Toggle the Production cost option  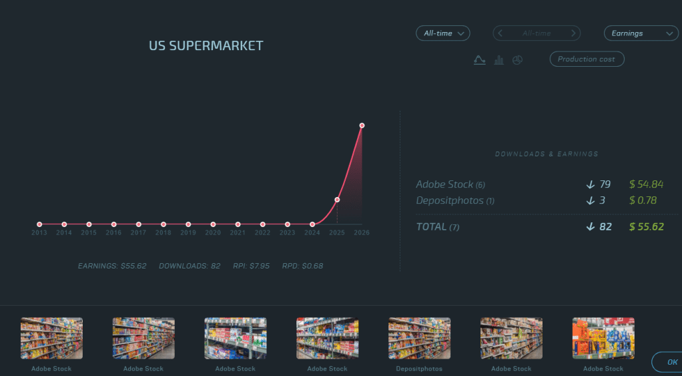[x=587, y=59]
